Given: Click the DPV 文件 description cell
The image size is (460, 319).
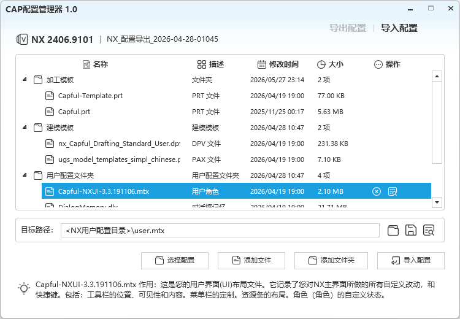Looking at the screenshot, I should pos(206,144).
